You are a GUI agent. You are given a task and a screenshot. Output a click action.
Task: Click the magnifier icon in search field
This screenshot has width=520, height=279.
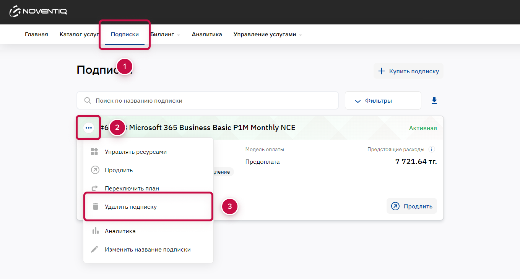coord(88,101)
